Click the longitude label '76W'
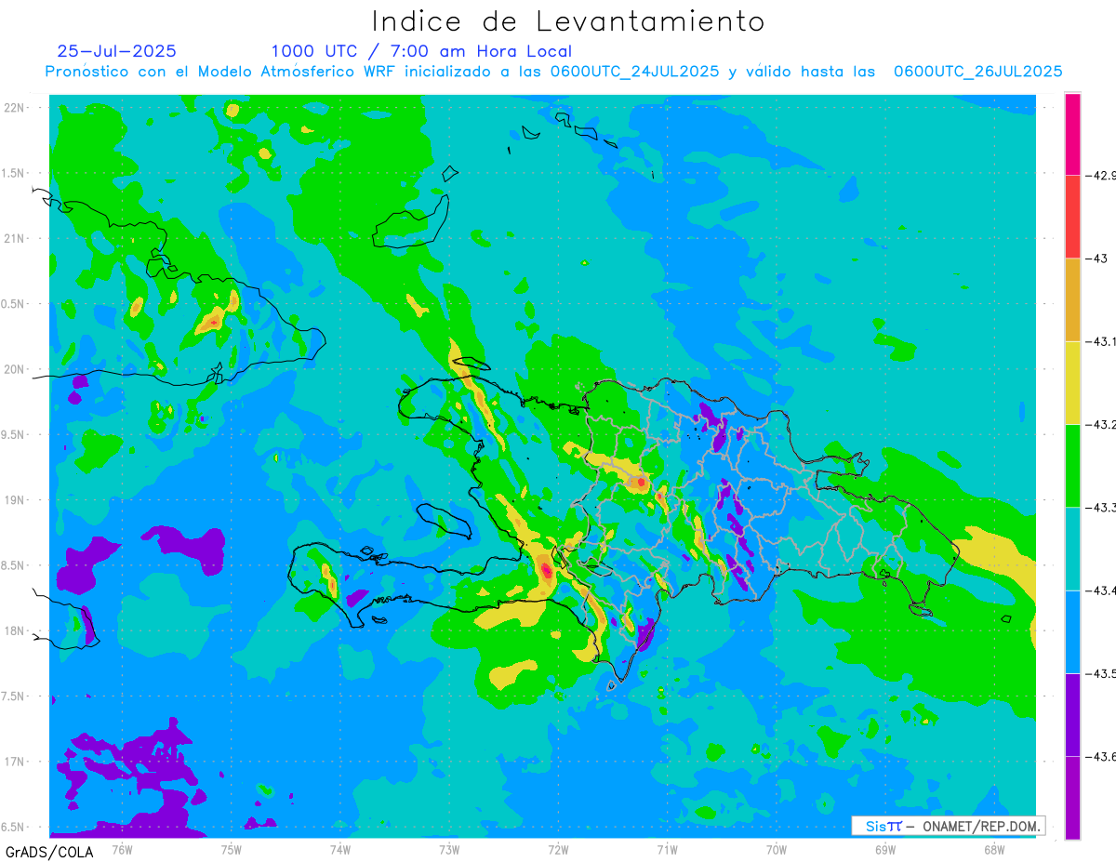Image resolution: width=1116 pixels, height=862 pixels. point(122,848)
